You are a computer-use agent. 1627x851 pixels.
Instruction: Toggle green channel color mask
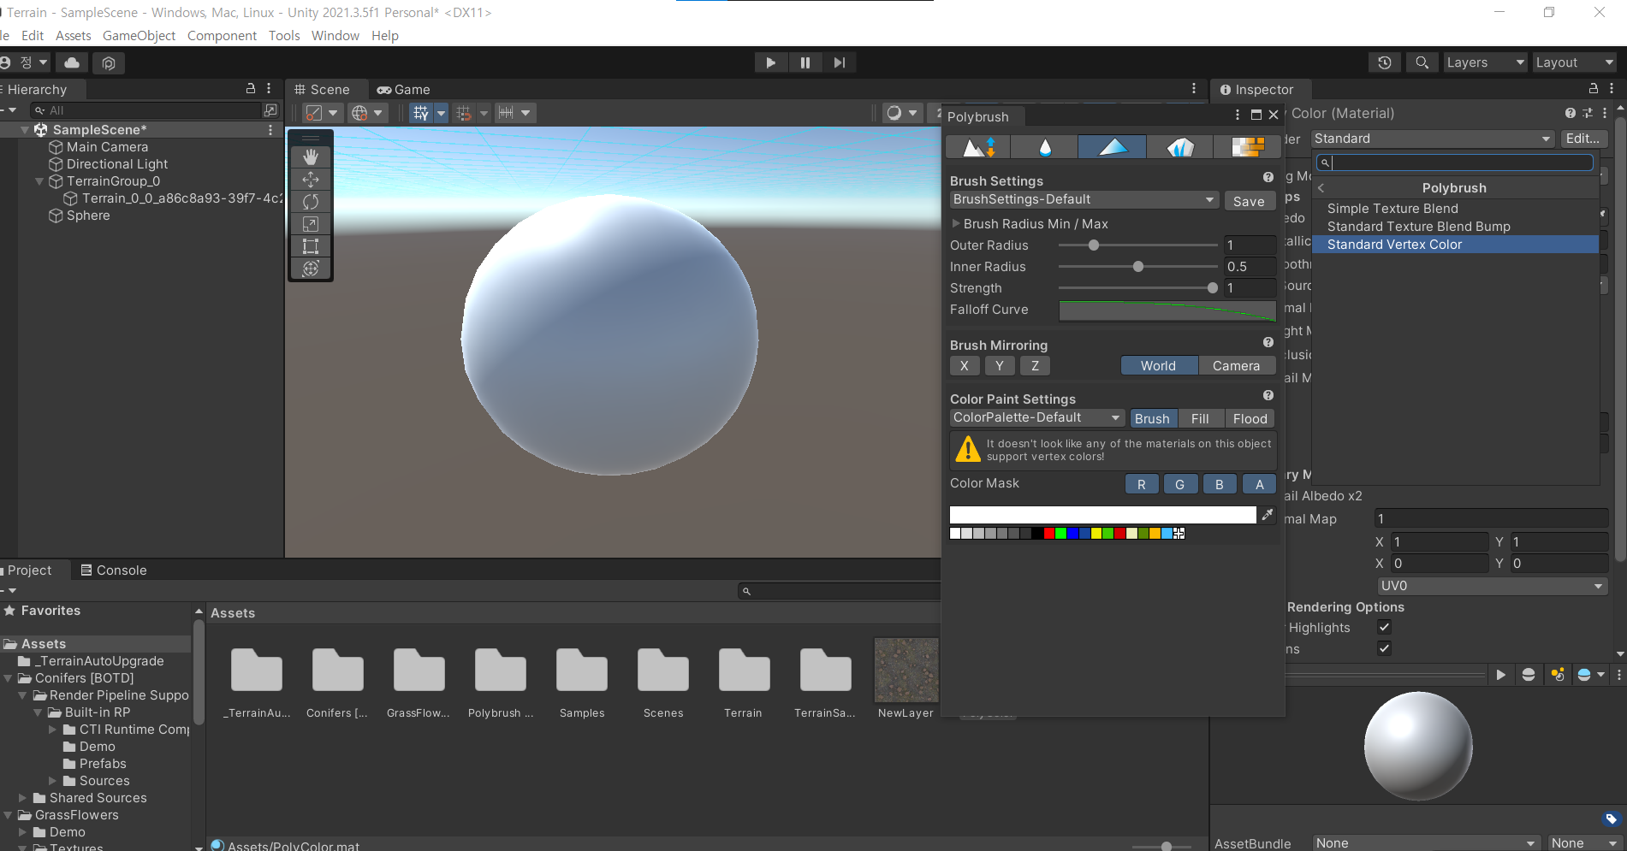point(1180,484)
